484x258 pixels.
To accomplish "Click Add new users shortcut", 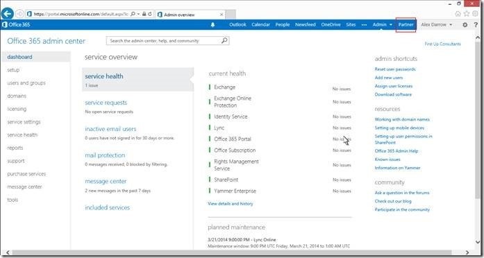I will coord(389,78).
